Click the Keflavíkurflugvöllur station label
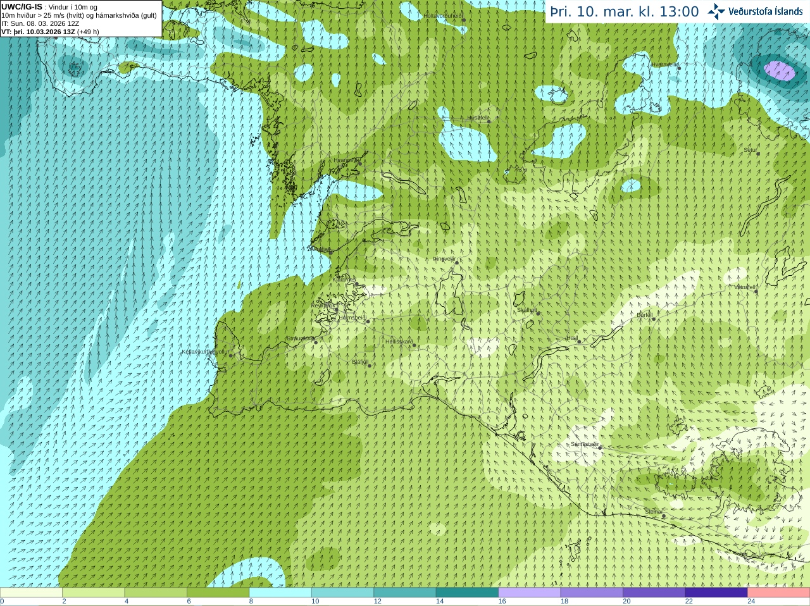Image resolution: width=810 pixels, height=606 pixels. tap(206, 352)
